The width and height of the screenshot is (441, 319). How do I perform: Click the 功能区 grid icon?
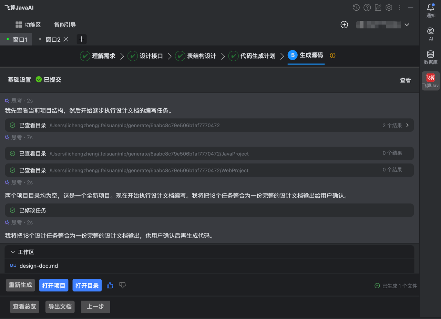(19, 25)
